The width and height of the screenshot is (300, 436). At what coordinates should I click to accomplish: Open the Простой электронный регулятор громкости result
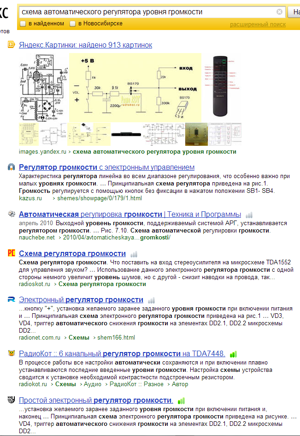click(x=96, y=400)
